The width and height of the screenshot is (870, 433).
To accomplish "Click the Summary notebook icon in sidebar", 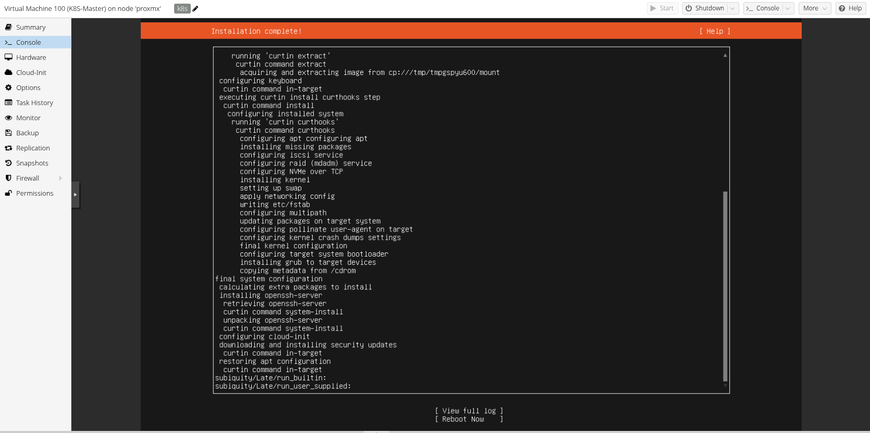I will click(8, 27).
